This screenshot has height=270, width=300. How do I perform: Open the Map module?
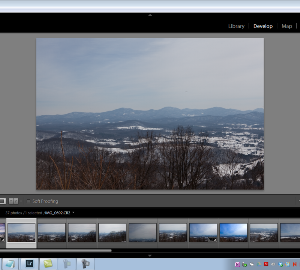click(x=286, y=26)
